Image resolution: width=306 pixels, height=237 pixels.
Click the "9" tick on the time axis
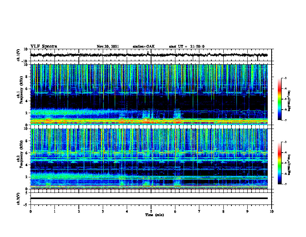click(x=247, y=211)
